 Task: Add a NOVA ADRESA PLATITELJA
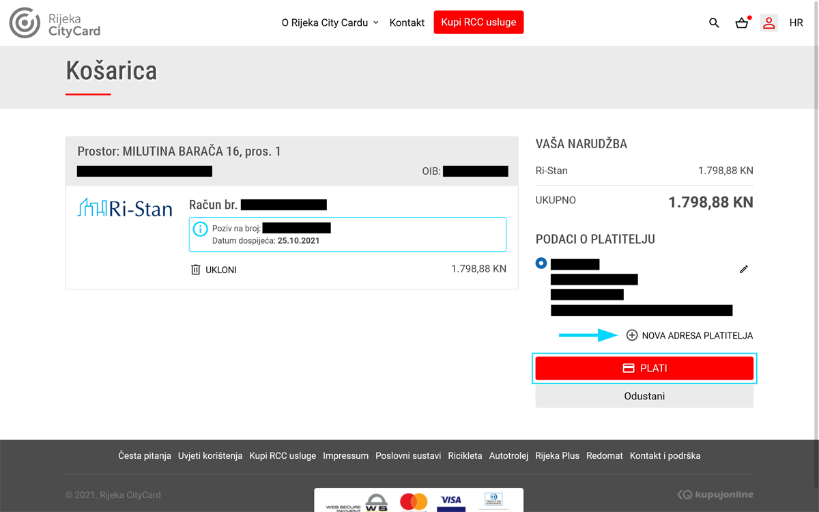(x=689, y=335)
